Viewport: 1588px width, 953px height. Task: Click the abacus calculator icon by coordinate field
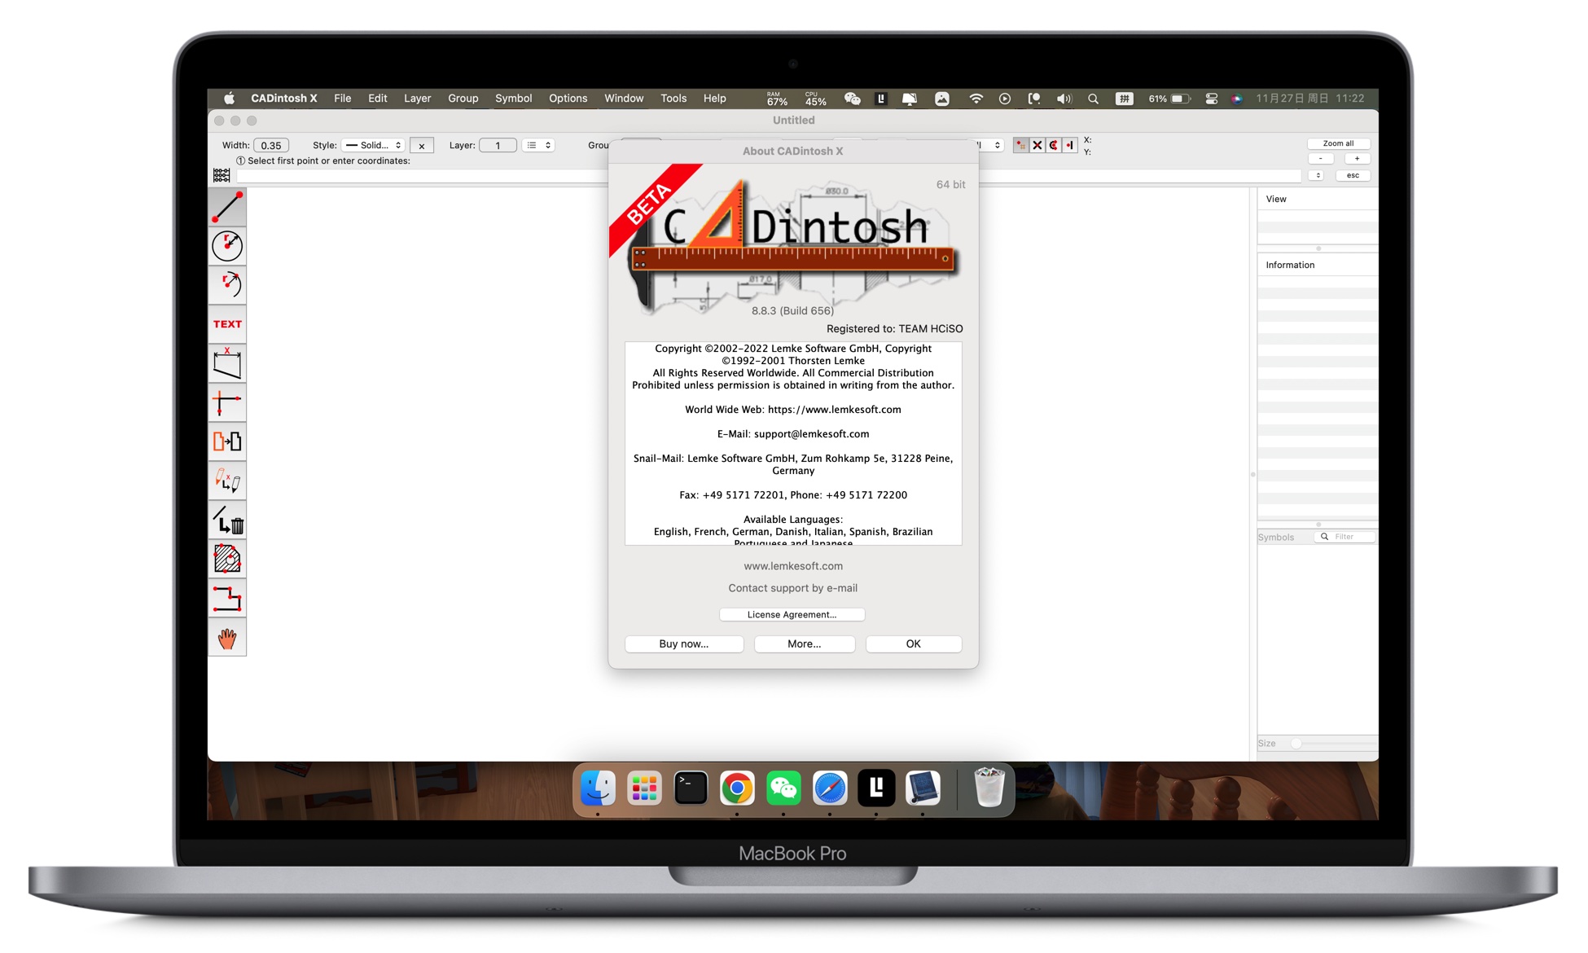click(x=222, y=175)
